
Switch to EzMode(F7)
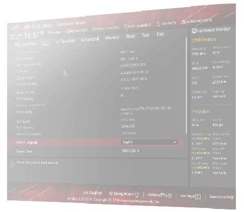(x=160, y=195)
